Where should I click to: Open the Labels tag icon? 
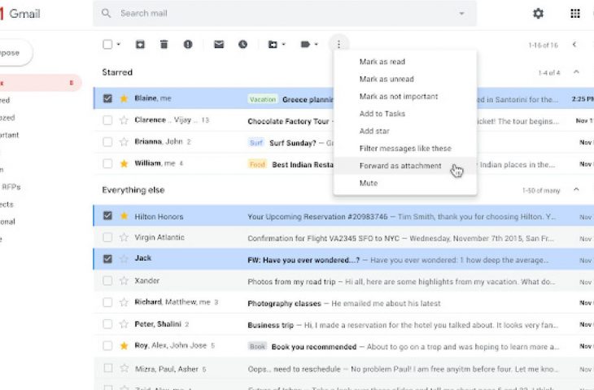click(x=305, y=44)
